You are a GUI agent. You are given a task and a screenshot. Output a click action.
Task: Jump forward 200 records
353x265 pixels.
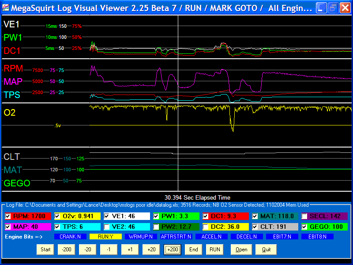173,249
